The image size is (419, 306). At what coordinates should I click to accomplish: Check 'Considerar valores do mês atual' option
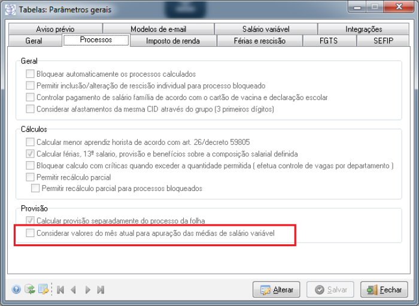30,233
